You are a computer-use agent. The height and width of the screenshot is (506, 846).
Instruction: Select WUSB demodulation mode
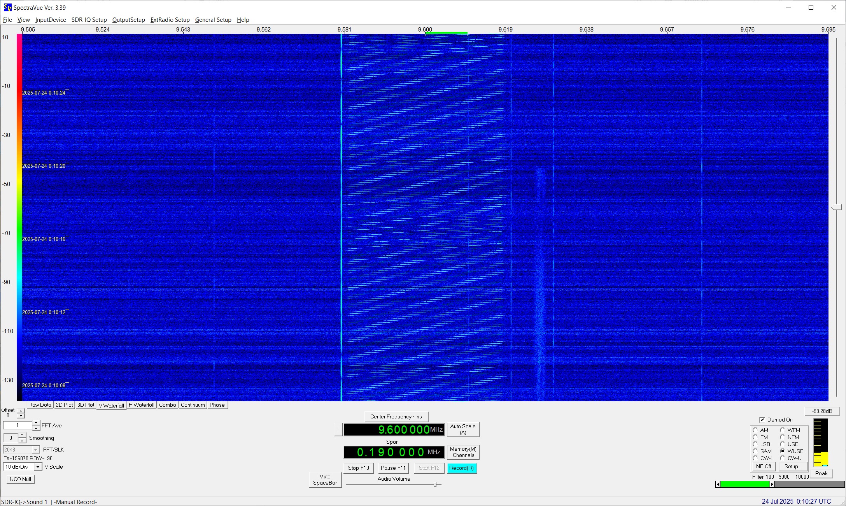[782, 451]
